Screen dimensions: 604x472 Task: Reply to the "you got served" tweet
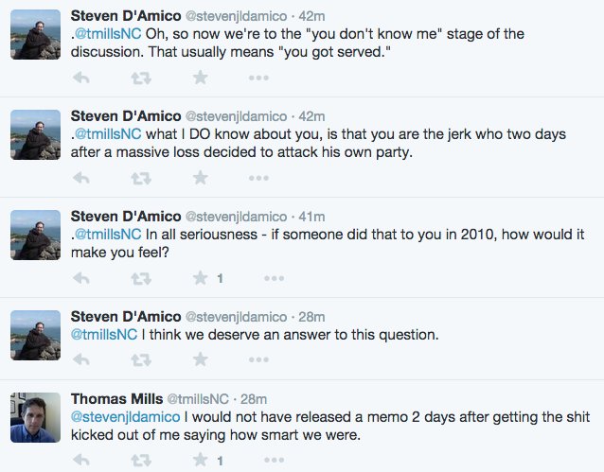point(81,79)
